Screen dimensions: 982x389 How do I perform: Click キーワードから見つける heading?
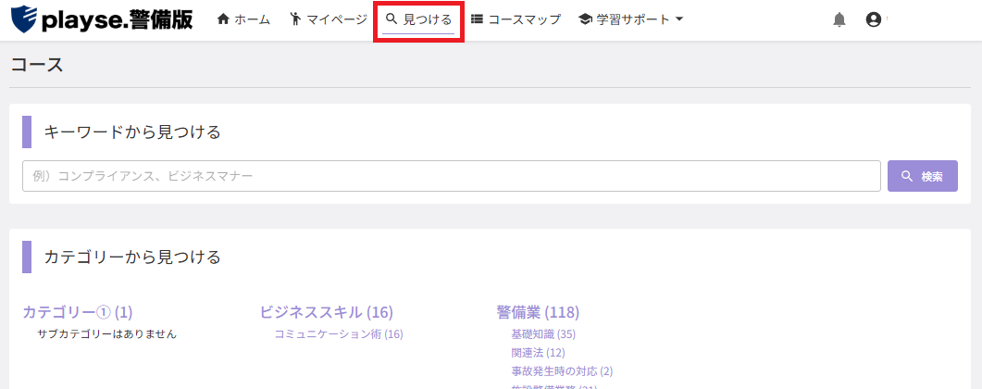132,132
